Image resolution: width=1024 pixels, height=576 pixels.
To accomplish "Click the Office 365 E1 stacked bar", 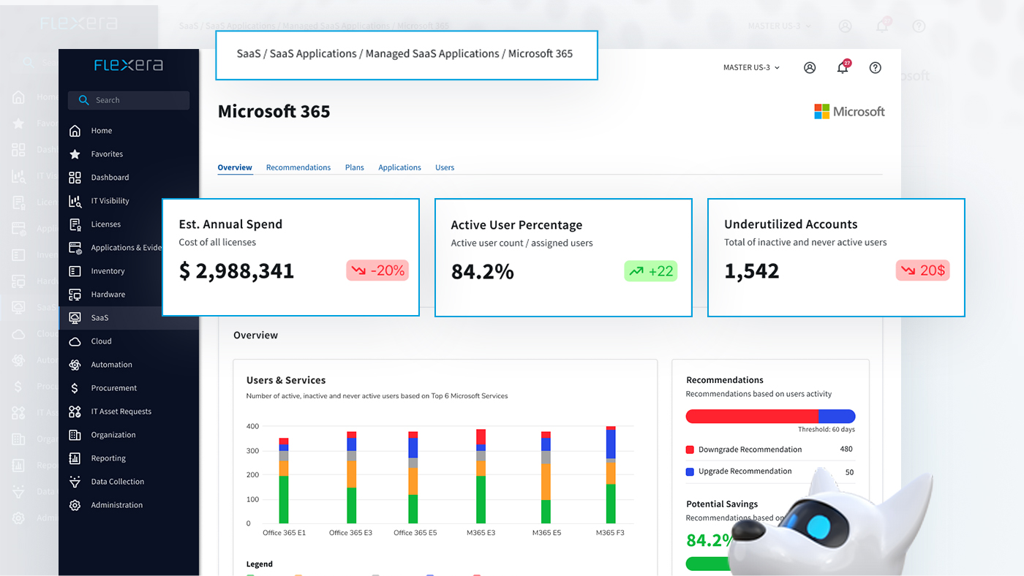I will (284, 480).
